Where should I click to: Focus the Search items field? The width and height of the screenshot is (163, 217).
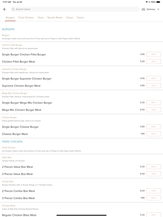(x=75, y=9)
